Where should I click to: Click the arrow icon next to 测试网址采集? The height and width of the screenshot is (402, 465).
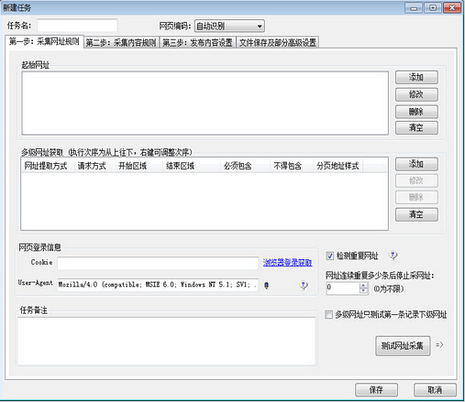439,345
